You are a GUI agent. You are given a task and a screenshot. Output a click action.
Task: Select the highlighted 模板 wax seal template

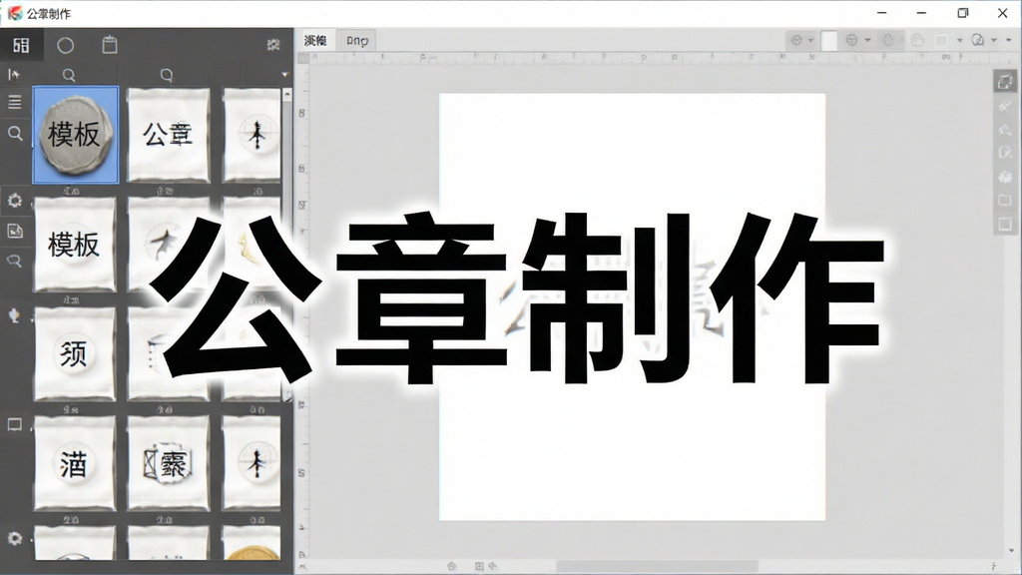[x=76, y=135]
